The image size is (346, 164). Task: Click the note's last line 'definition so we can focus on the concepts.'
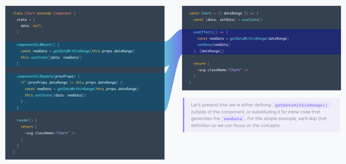coord(236,125)
